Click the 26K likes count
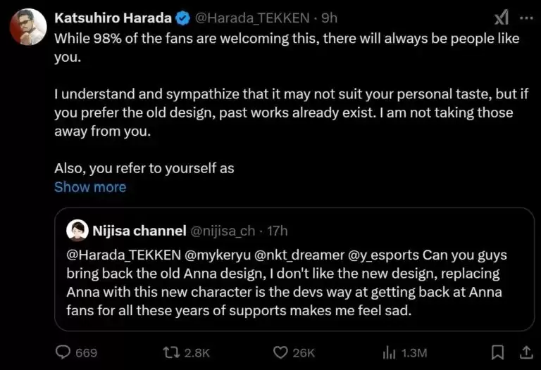 [x=304, y=352]
